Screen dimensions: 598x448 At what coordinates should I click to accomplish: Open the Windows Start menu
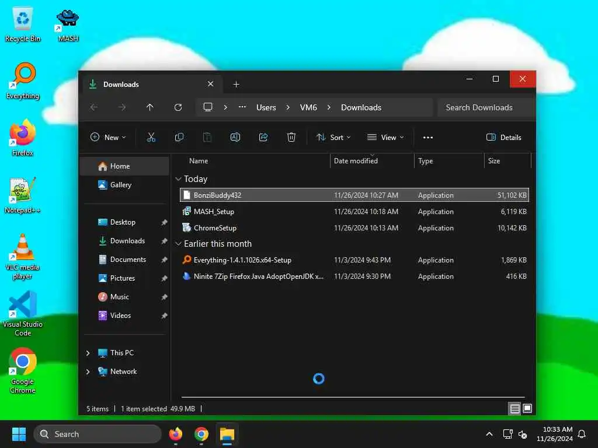pos(19,434)
